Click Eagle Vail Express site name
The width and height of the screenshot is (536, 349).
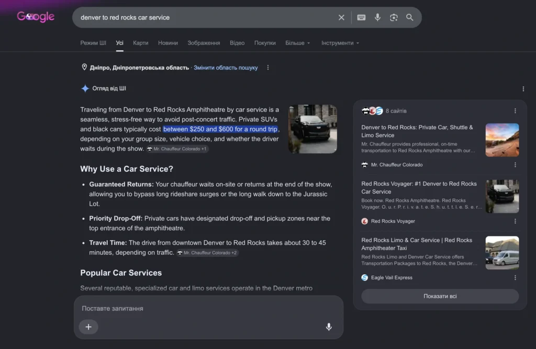pos(392,277)
